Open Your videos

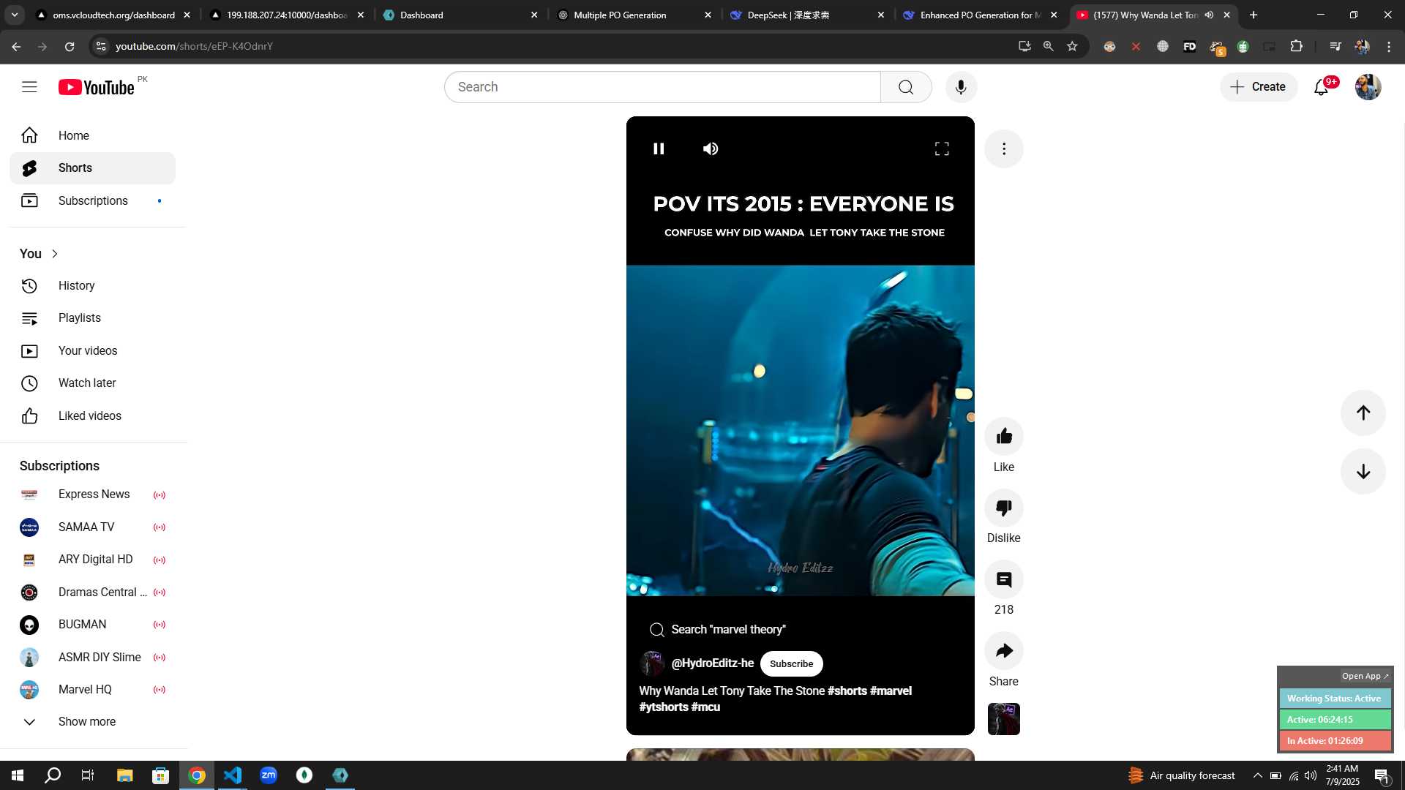coord(92,351)
